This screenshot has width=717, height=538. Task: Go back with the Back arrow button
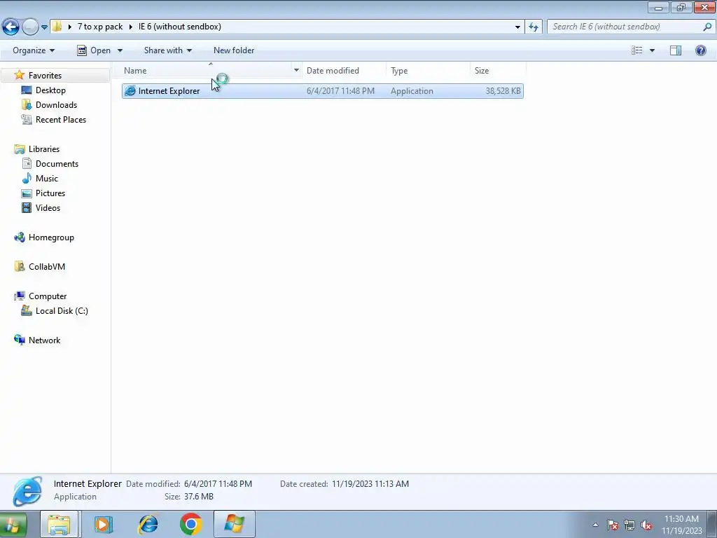click(x=11, y=27)
